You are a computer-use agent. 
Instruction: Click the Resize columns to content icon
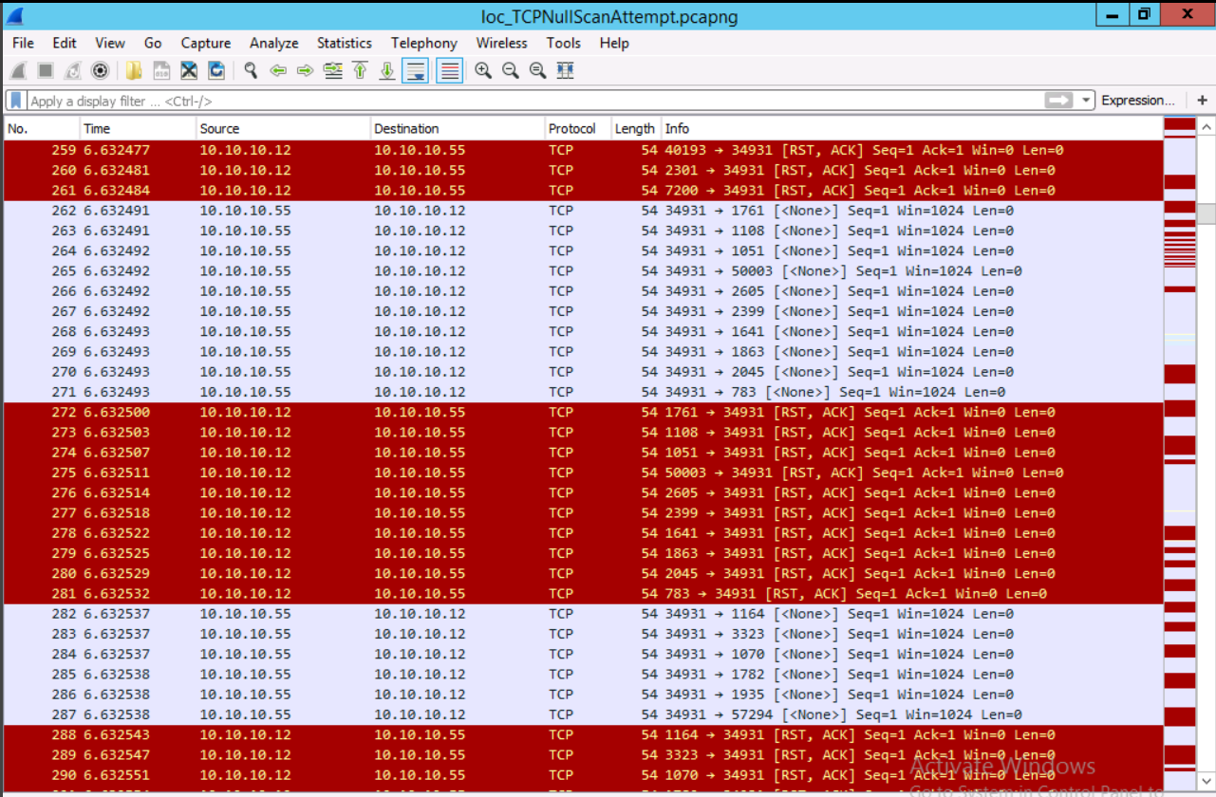(566, 70)
